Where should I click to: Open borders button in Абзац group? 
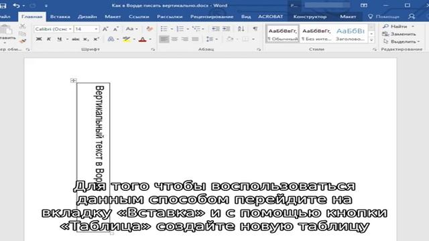pos(245,39)
